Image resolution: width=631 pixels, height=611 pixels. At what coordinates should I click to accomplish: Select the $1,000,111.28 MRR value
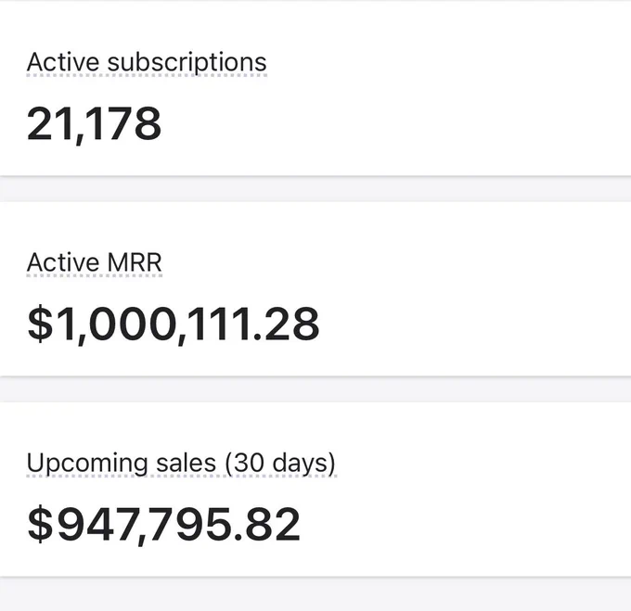174,324
